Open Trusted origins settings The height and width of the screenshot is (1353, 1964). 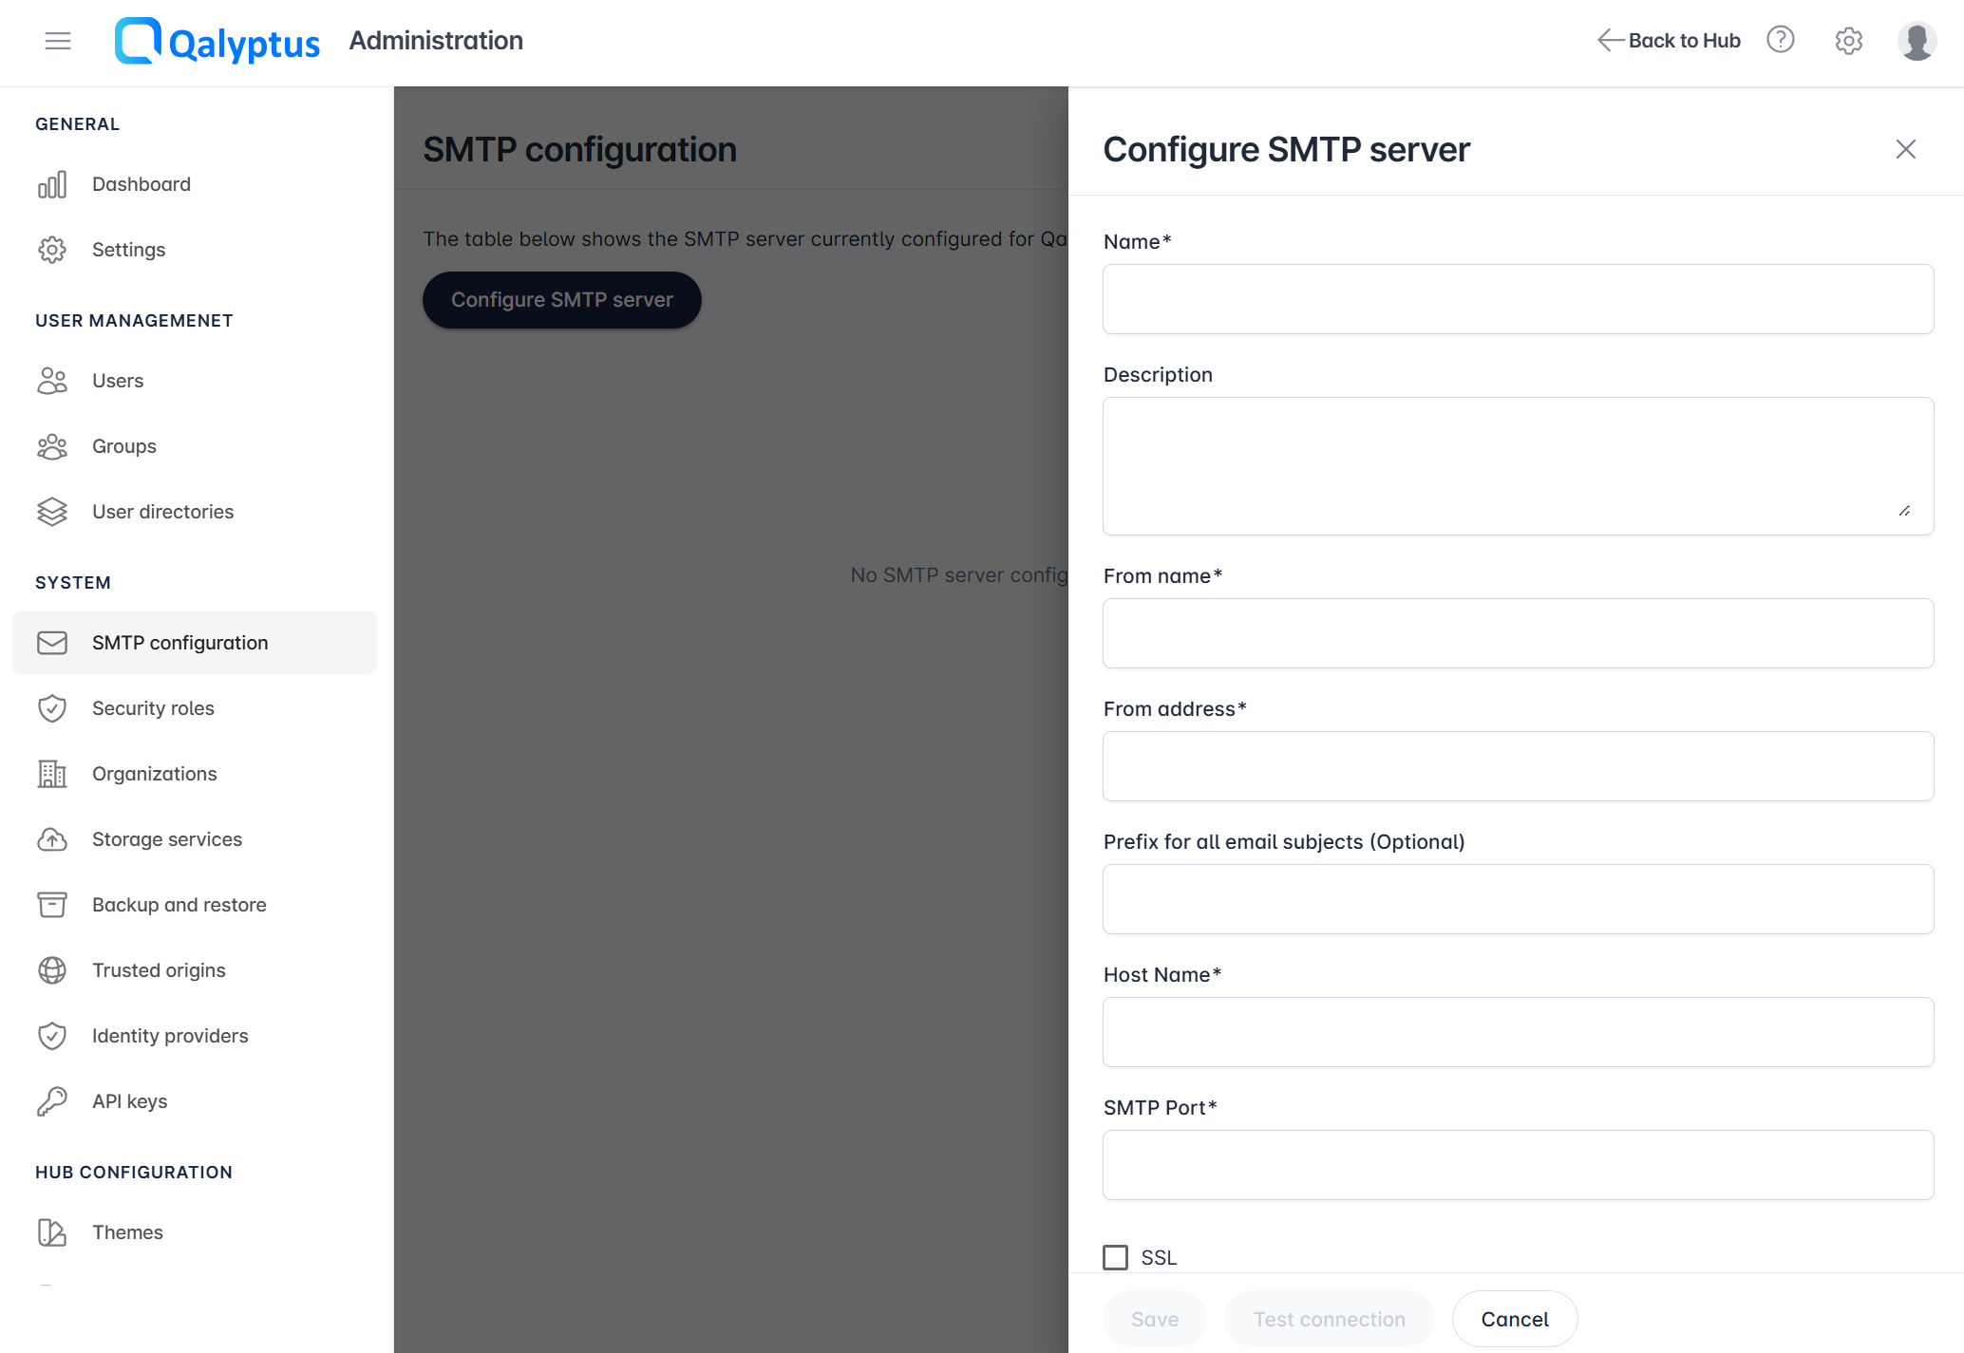pos(159,969)
